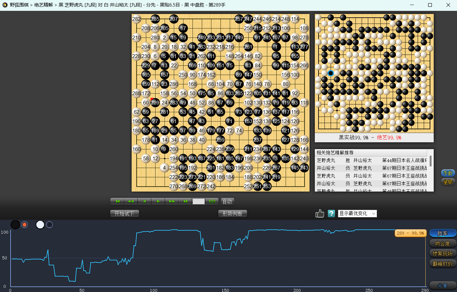Click the move number input field
457x292 pixels.
point(198,201)
